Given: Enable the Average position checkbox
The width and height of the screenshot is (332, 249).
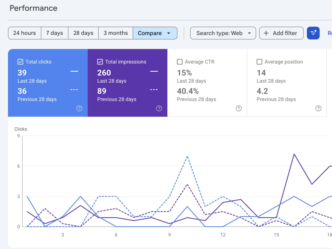Looking at the screenshot, I should pos(259,62).
